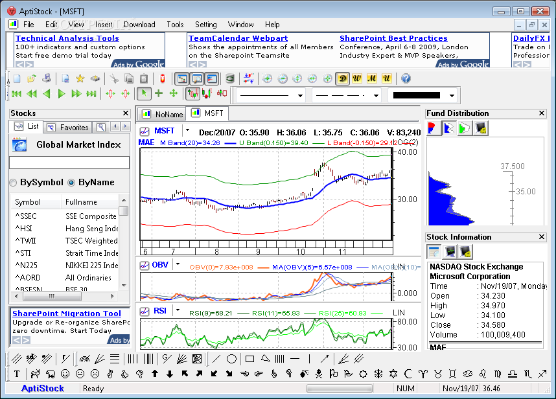The height and width of the screenshot is (399, 556).
Task: Open the black color dropdown
Action: (x=452, y=95)
